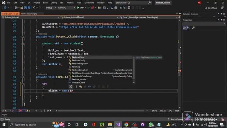The image size is (227, 128).
Task: Click the red Hot Reload flame icon
Action: pyautogui.click(x=92, y=8)
